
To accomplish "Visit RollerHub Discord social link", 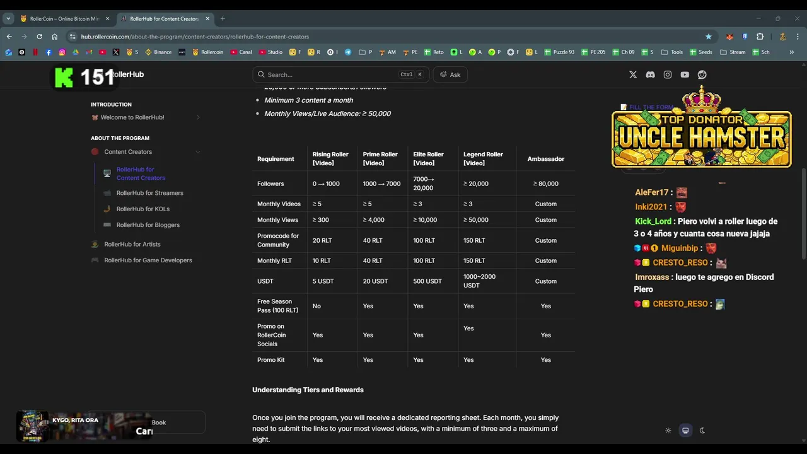I will click(650, 74).
